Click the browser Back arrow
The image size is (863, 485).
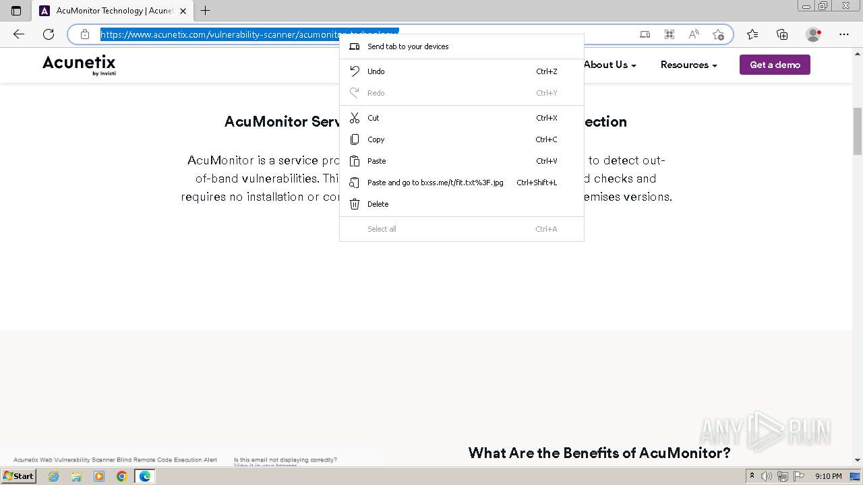click(x=19, y=34)
